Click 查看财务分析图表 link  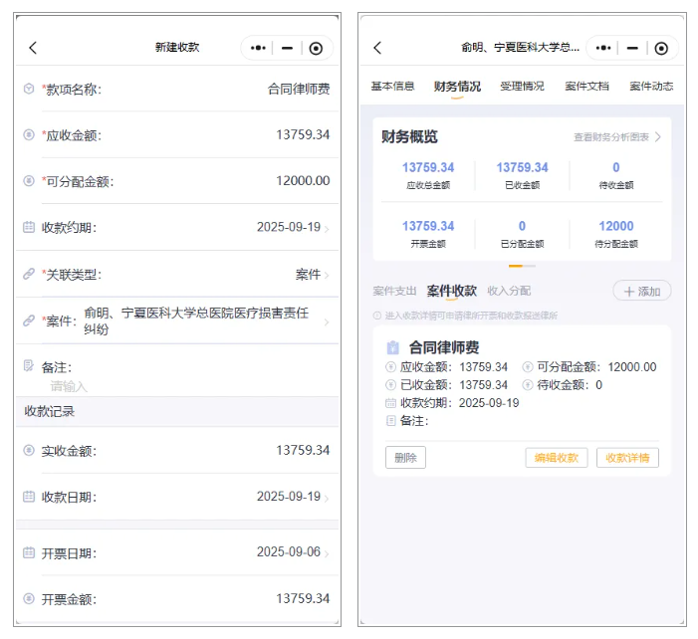tap(617, 137)
